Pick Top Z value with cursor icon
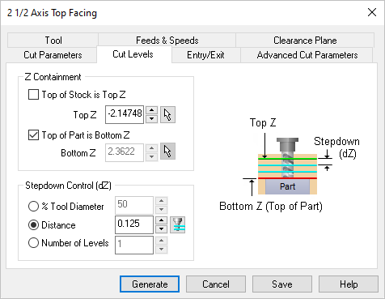Screen dimensions: 385x299 pyautogui.click(x=167, y=115)
